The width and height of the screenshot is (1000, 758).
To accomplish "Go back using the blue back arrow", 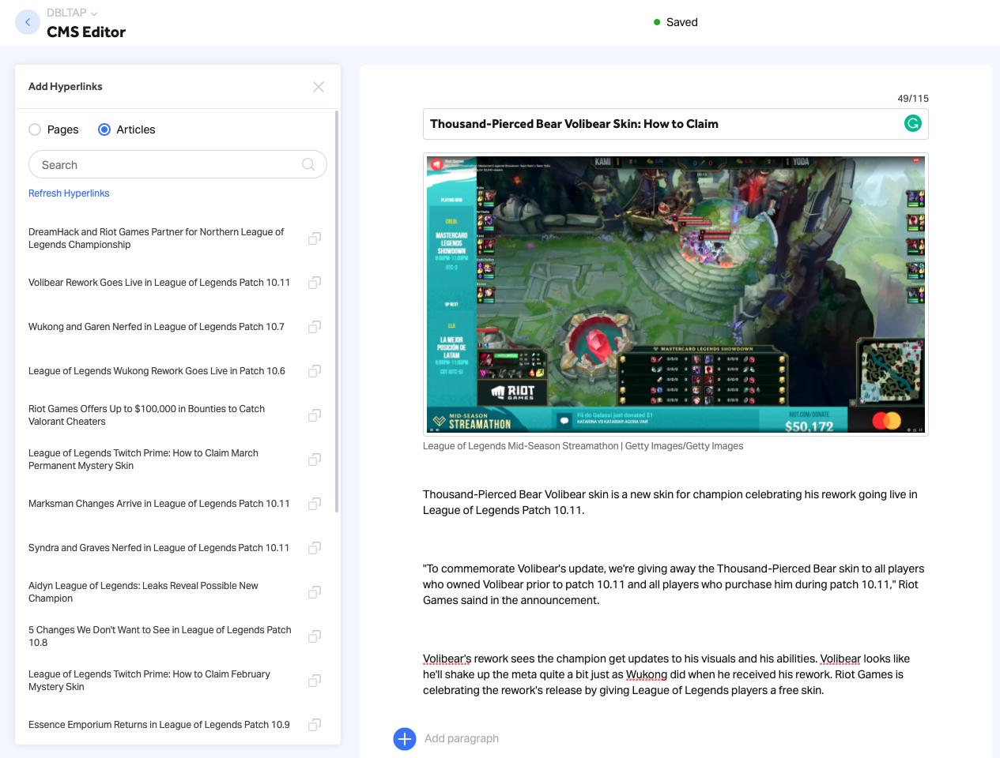I will [28, 22].
